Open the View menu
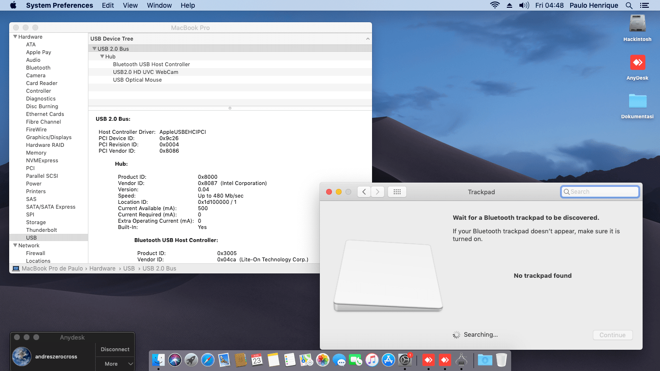Image resolution: width=660 pixels, height=371 pixels. (130, 5)
